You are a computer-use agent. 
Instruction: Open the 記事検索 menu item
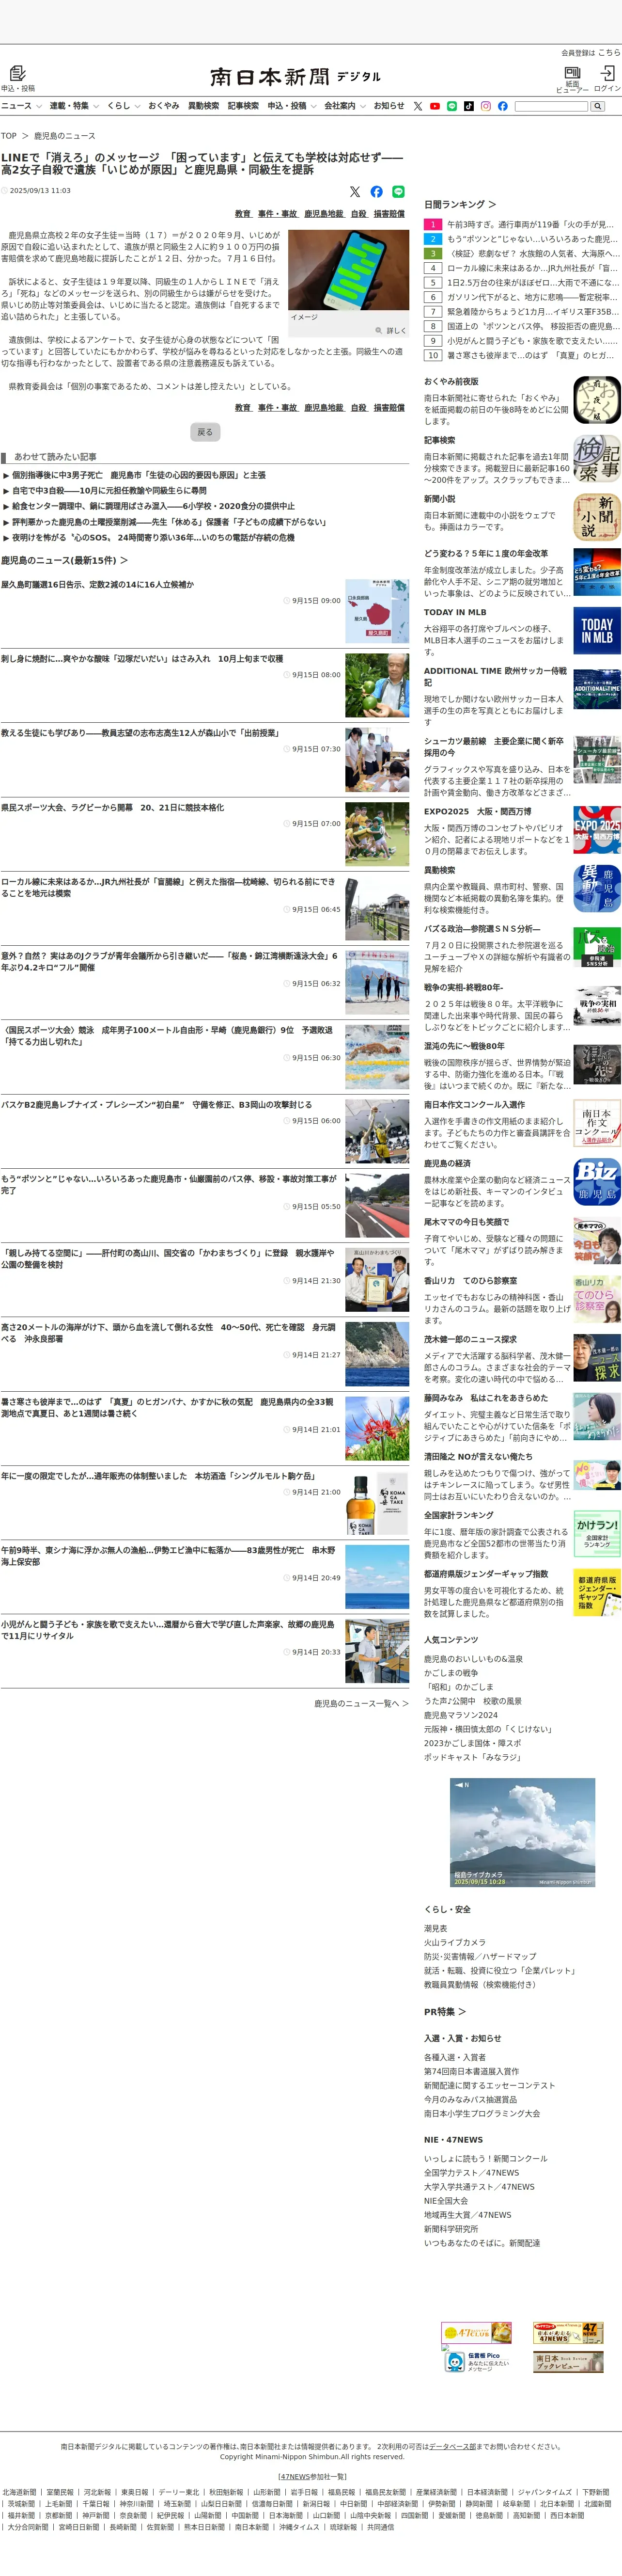243,106
